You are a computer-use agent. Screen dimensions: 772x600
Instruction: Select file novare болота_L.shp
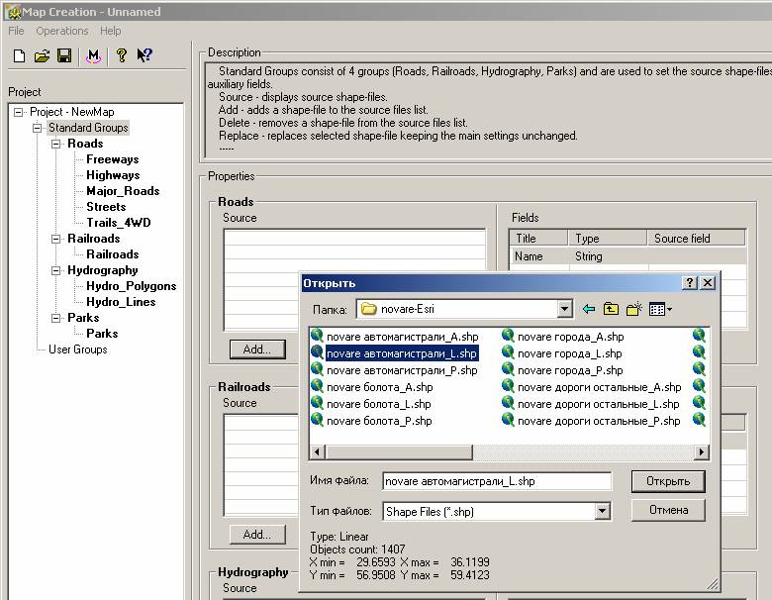379,404
